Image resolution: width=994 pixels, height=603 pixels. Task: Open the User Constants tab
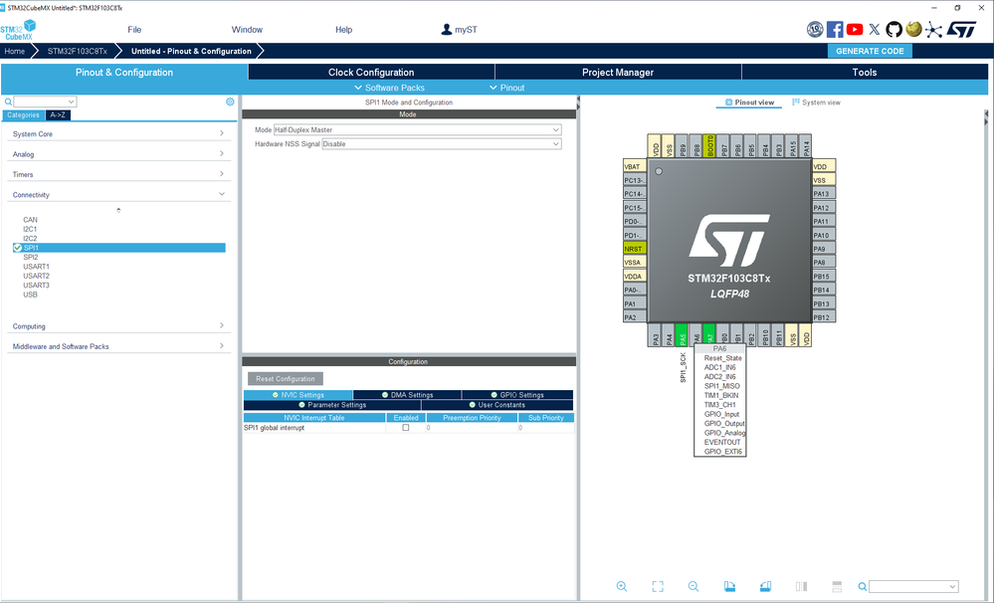pos(497,405)
